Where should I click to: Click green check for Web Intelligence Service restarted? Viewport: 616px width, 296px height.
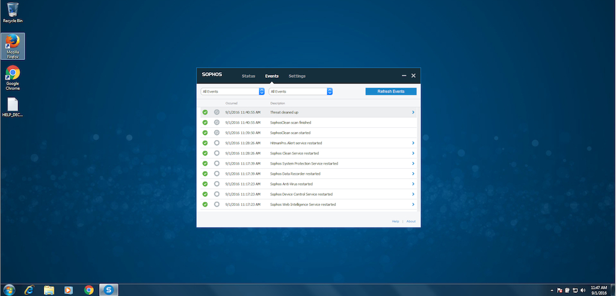pos(205,204)
